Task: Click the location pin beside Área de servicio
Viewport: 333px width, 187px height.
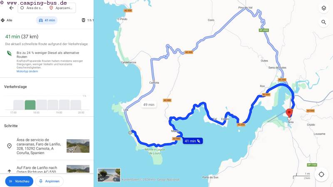Action: [9, 146]
